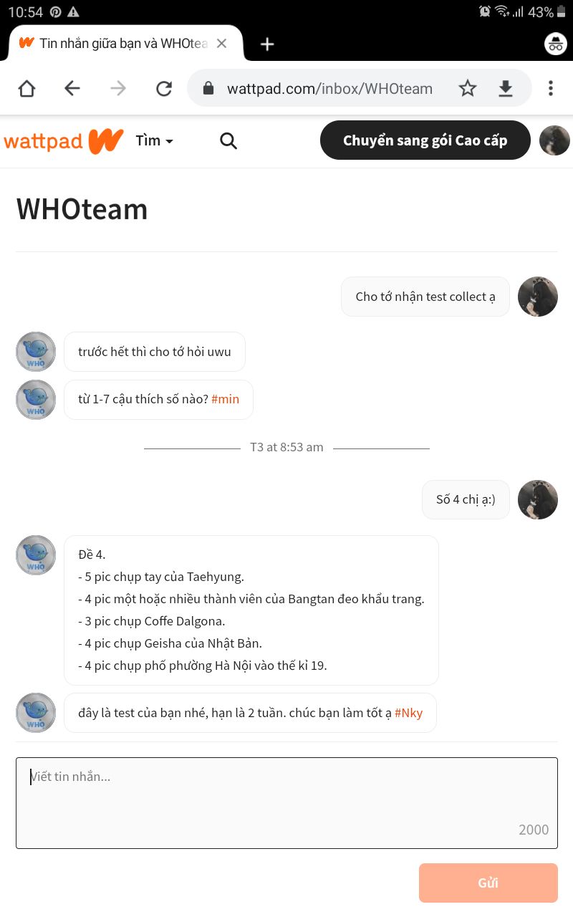Open the #Nky hashtag link

click(x=409, y=713)
